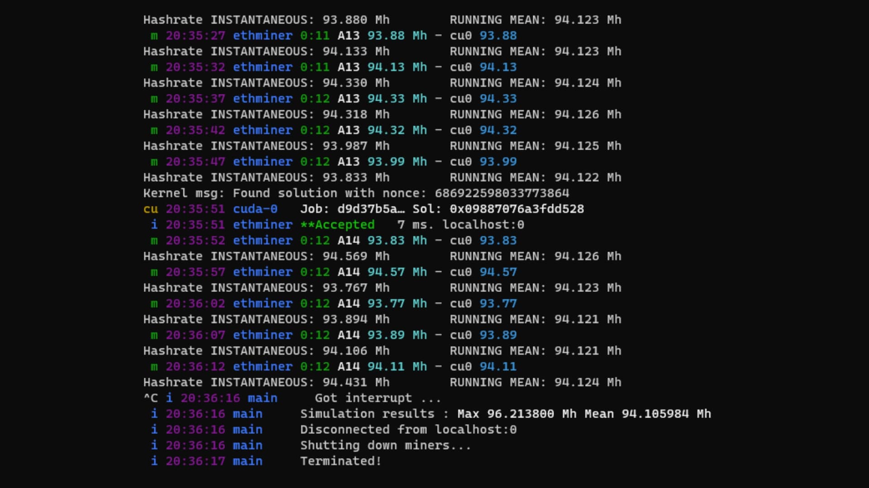Click the timestamp 20:36:12
The height and width of the screenshot is (488, 869).
coord(195,367)
